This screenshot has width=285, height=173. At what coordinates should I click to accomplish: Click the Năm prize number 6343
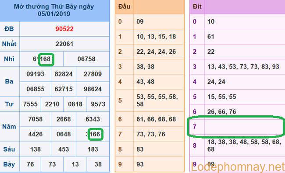(93, 119)
